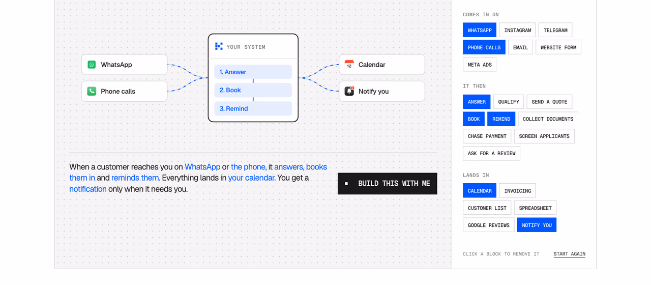651x285 pixels.
Task: Enable the Instagram channel block
Action: 517,30
